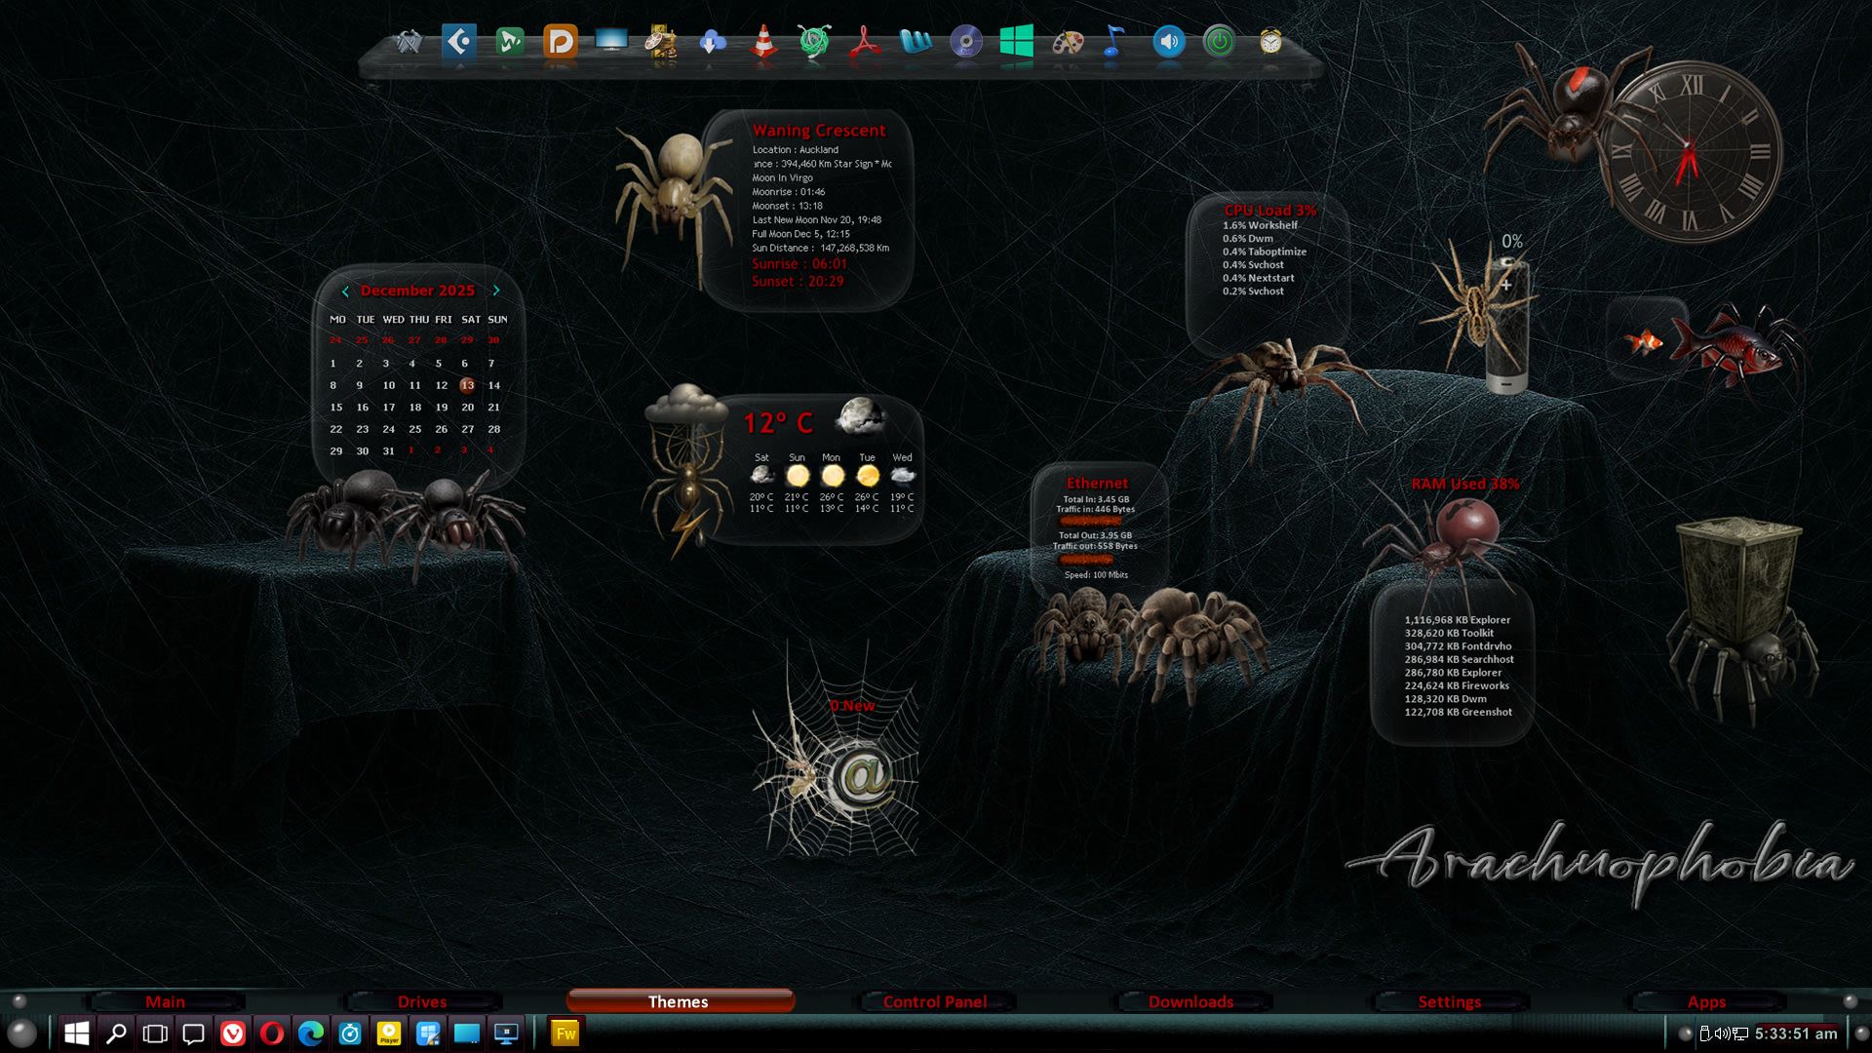Open Vivaldi browser in taskbar

(x=233, y=1033)
